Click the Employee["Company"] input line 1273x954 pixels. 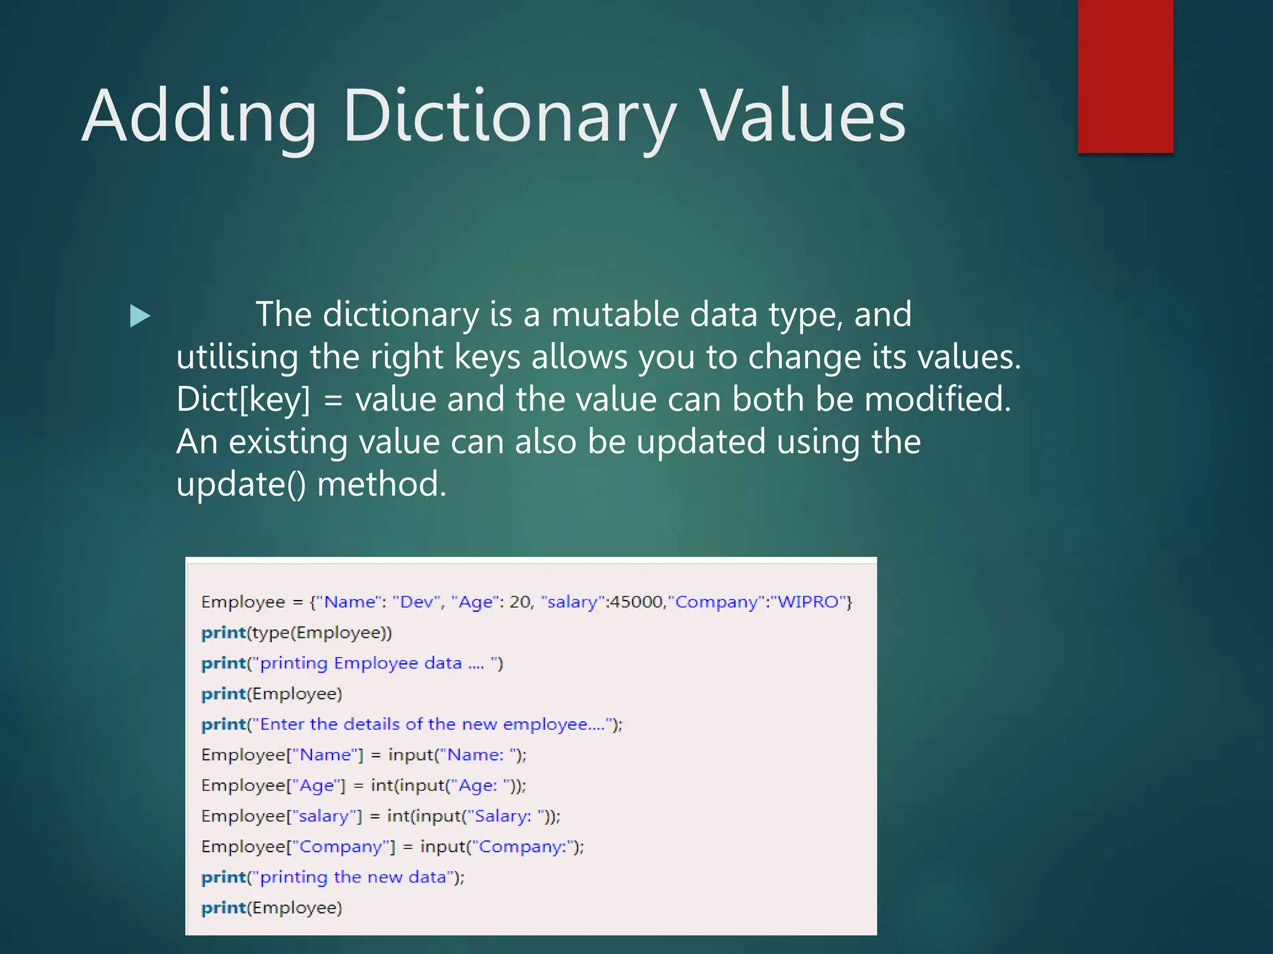click(x=392, y=847)
